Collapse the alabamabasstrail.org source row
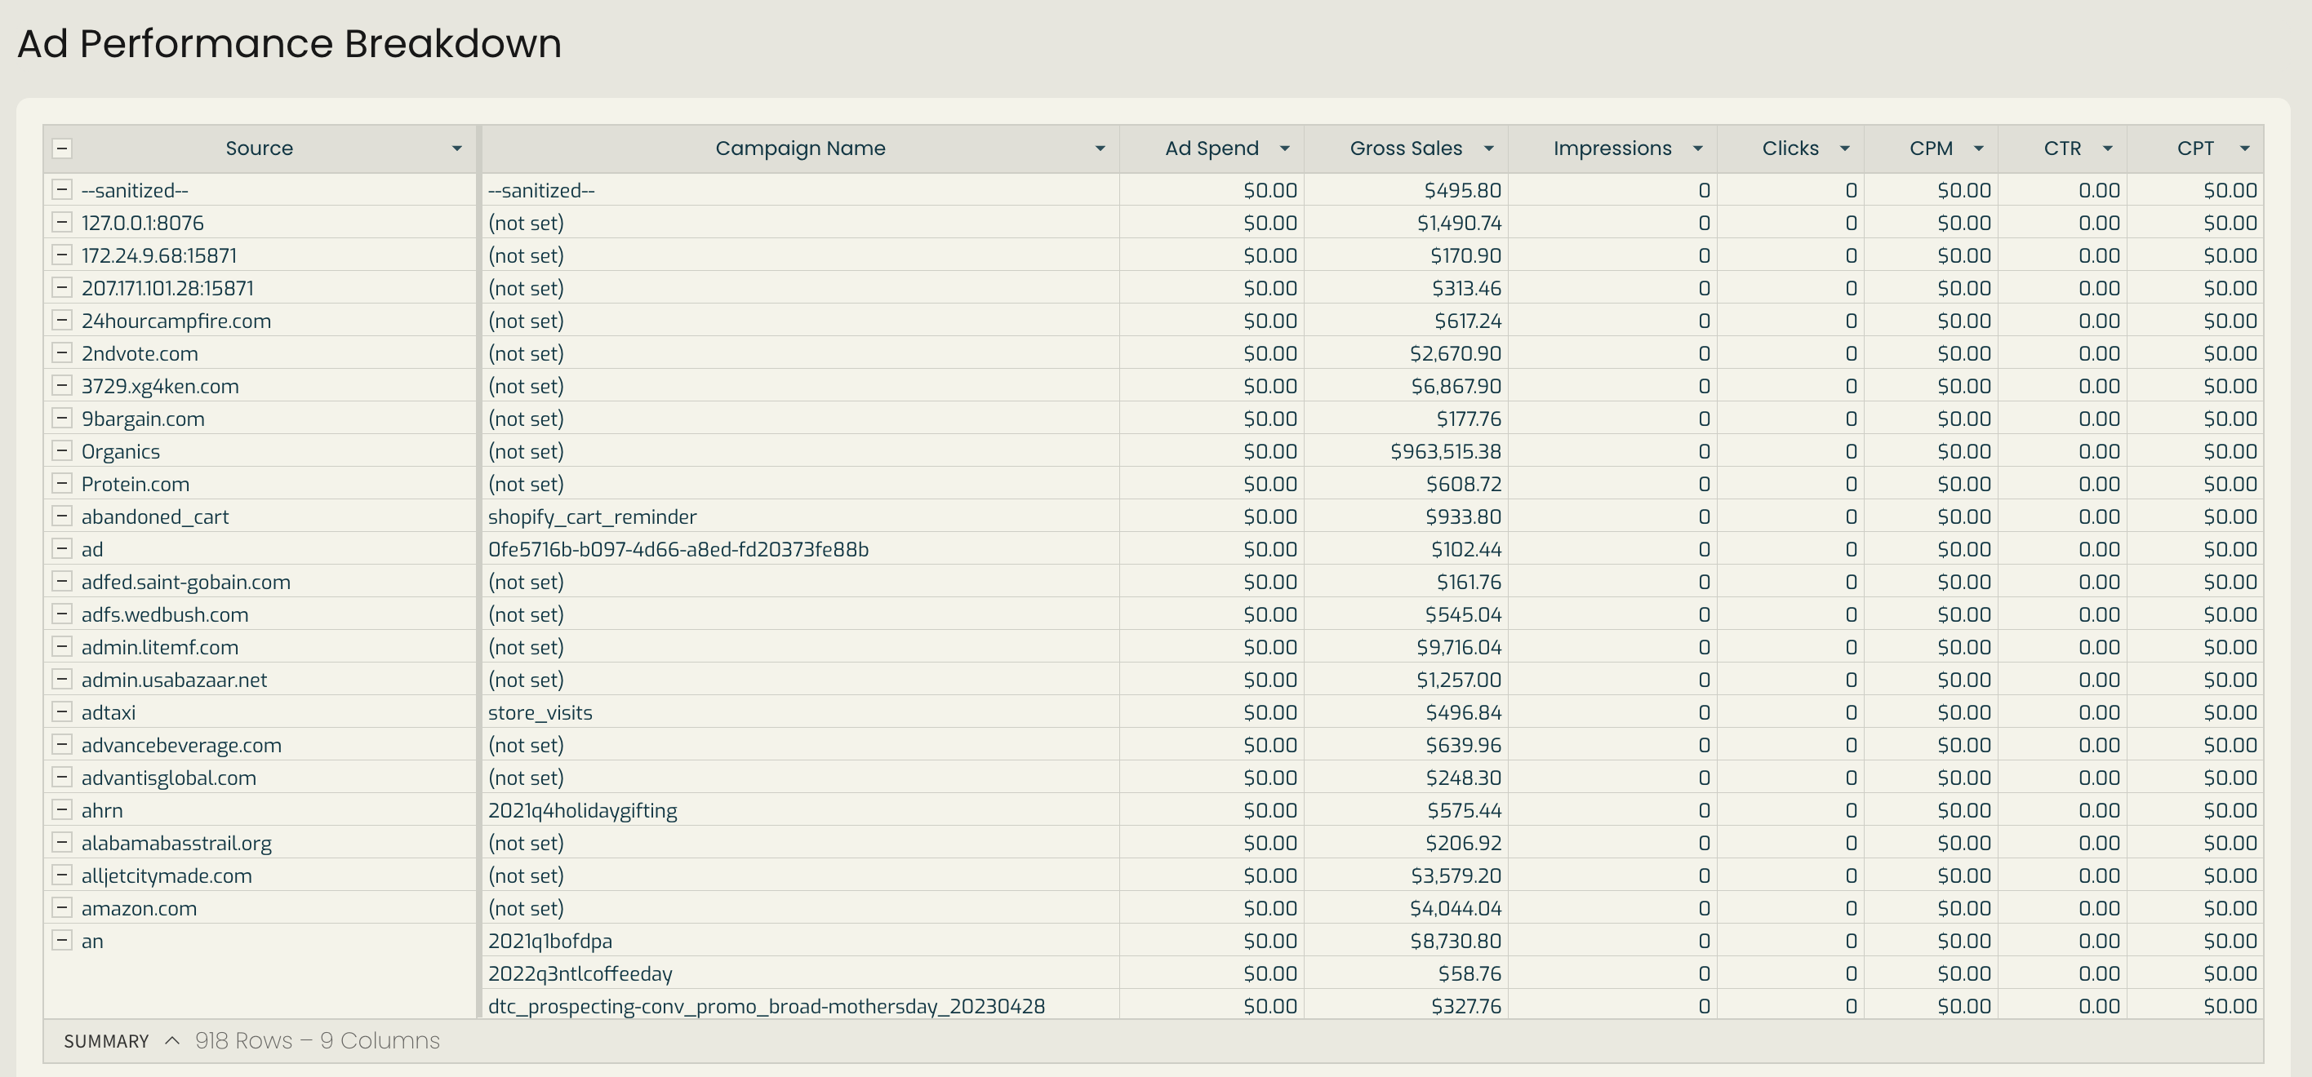2312x1077 pixels. (62, 842)
